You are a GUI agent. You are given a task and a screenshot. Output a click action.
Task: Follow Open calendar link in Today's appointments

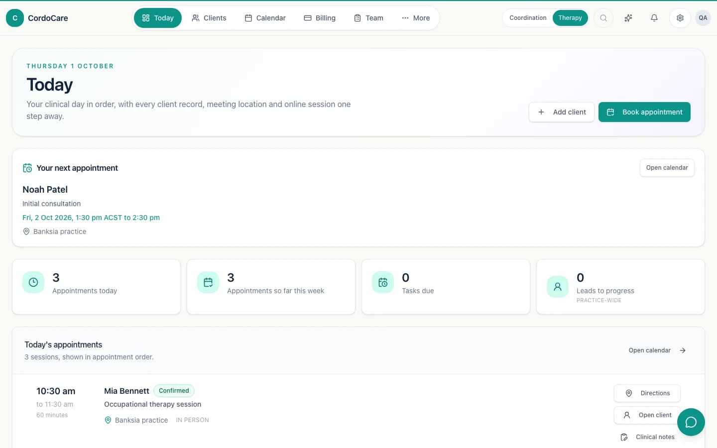pos(657,350)
